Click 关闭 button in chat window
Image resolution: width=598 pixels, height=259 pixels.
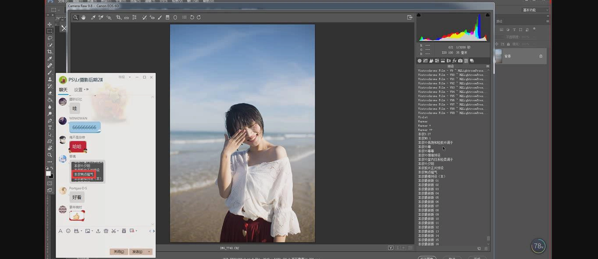click(x=118, y=252)
